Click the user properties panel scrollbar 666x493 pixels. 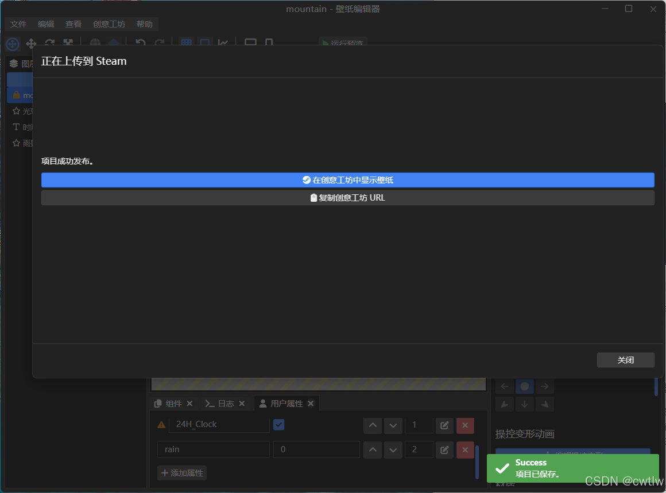[477, 461]
